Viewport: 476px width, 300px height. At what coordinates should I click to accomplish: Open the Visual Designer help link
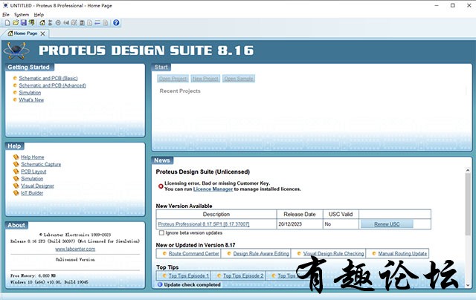37,186
